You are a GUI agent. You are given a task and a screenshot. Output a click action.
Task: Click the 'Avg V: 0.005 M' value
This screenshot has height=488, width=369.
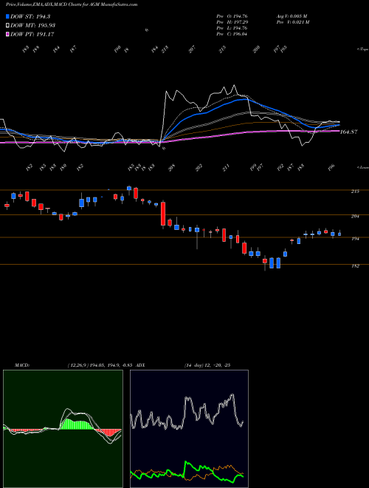coord(292,16)
